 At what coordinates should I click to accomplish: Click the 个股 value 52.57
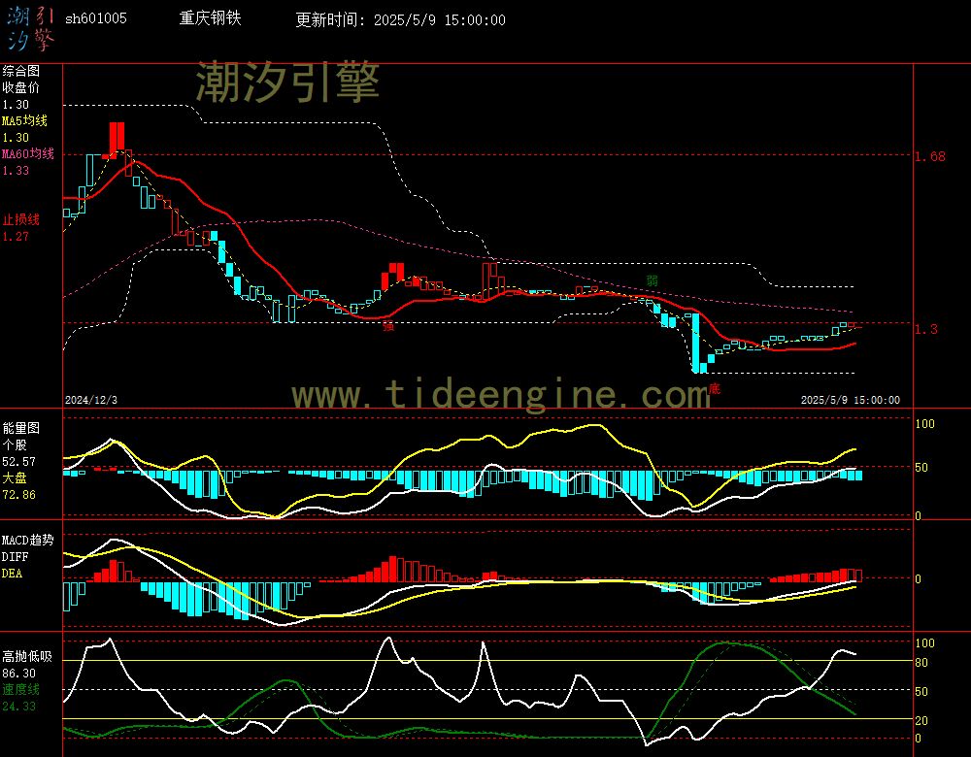pyautogui.click(x=19, y=462)
